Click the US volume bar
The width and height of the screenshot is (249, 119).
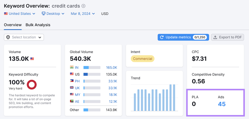pos(92,74)
